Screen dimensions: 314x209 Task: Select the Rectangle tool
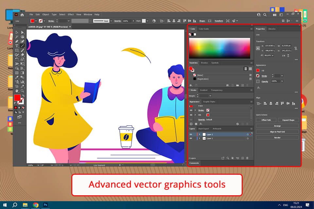(17, 51)
